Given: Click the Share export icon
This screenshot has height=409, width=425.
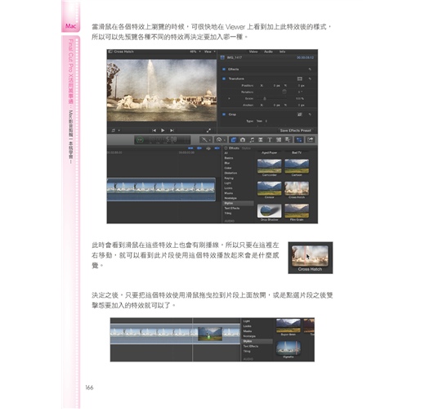Looking at the screenshot, I should coord(311,140).
